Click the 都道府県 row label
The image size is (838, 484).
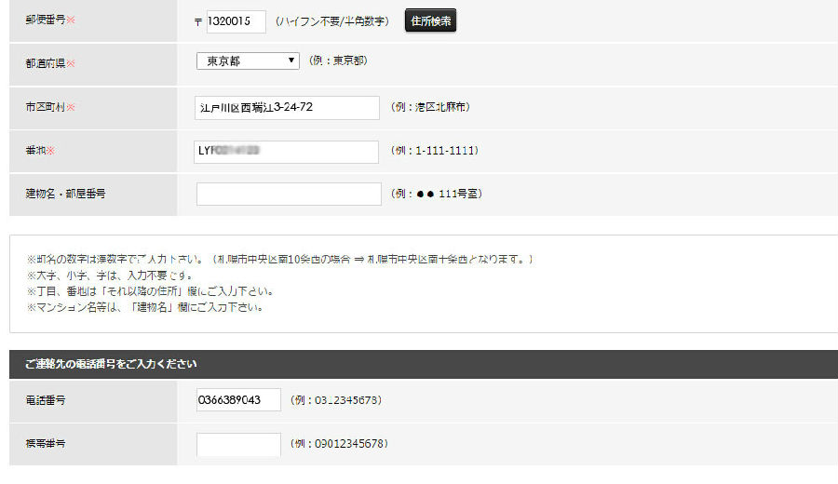(50, 63)
